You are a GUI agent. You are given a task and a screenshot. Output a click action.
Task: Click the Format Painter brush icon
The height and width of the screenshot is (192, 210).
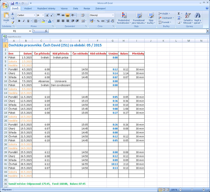point(13,22)
